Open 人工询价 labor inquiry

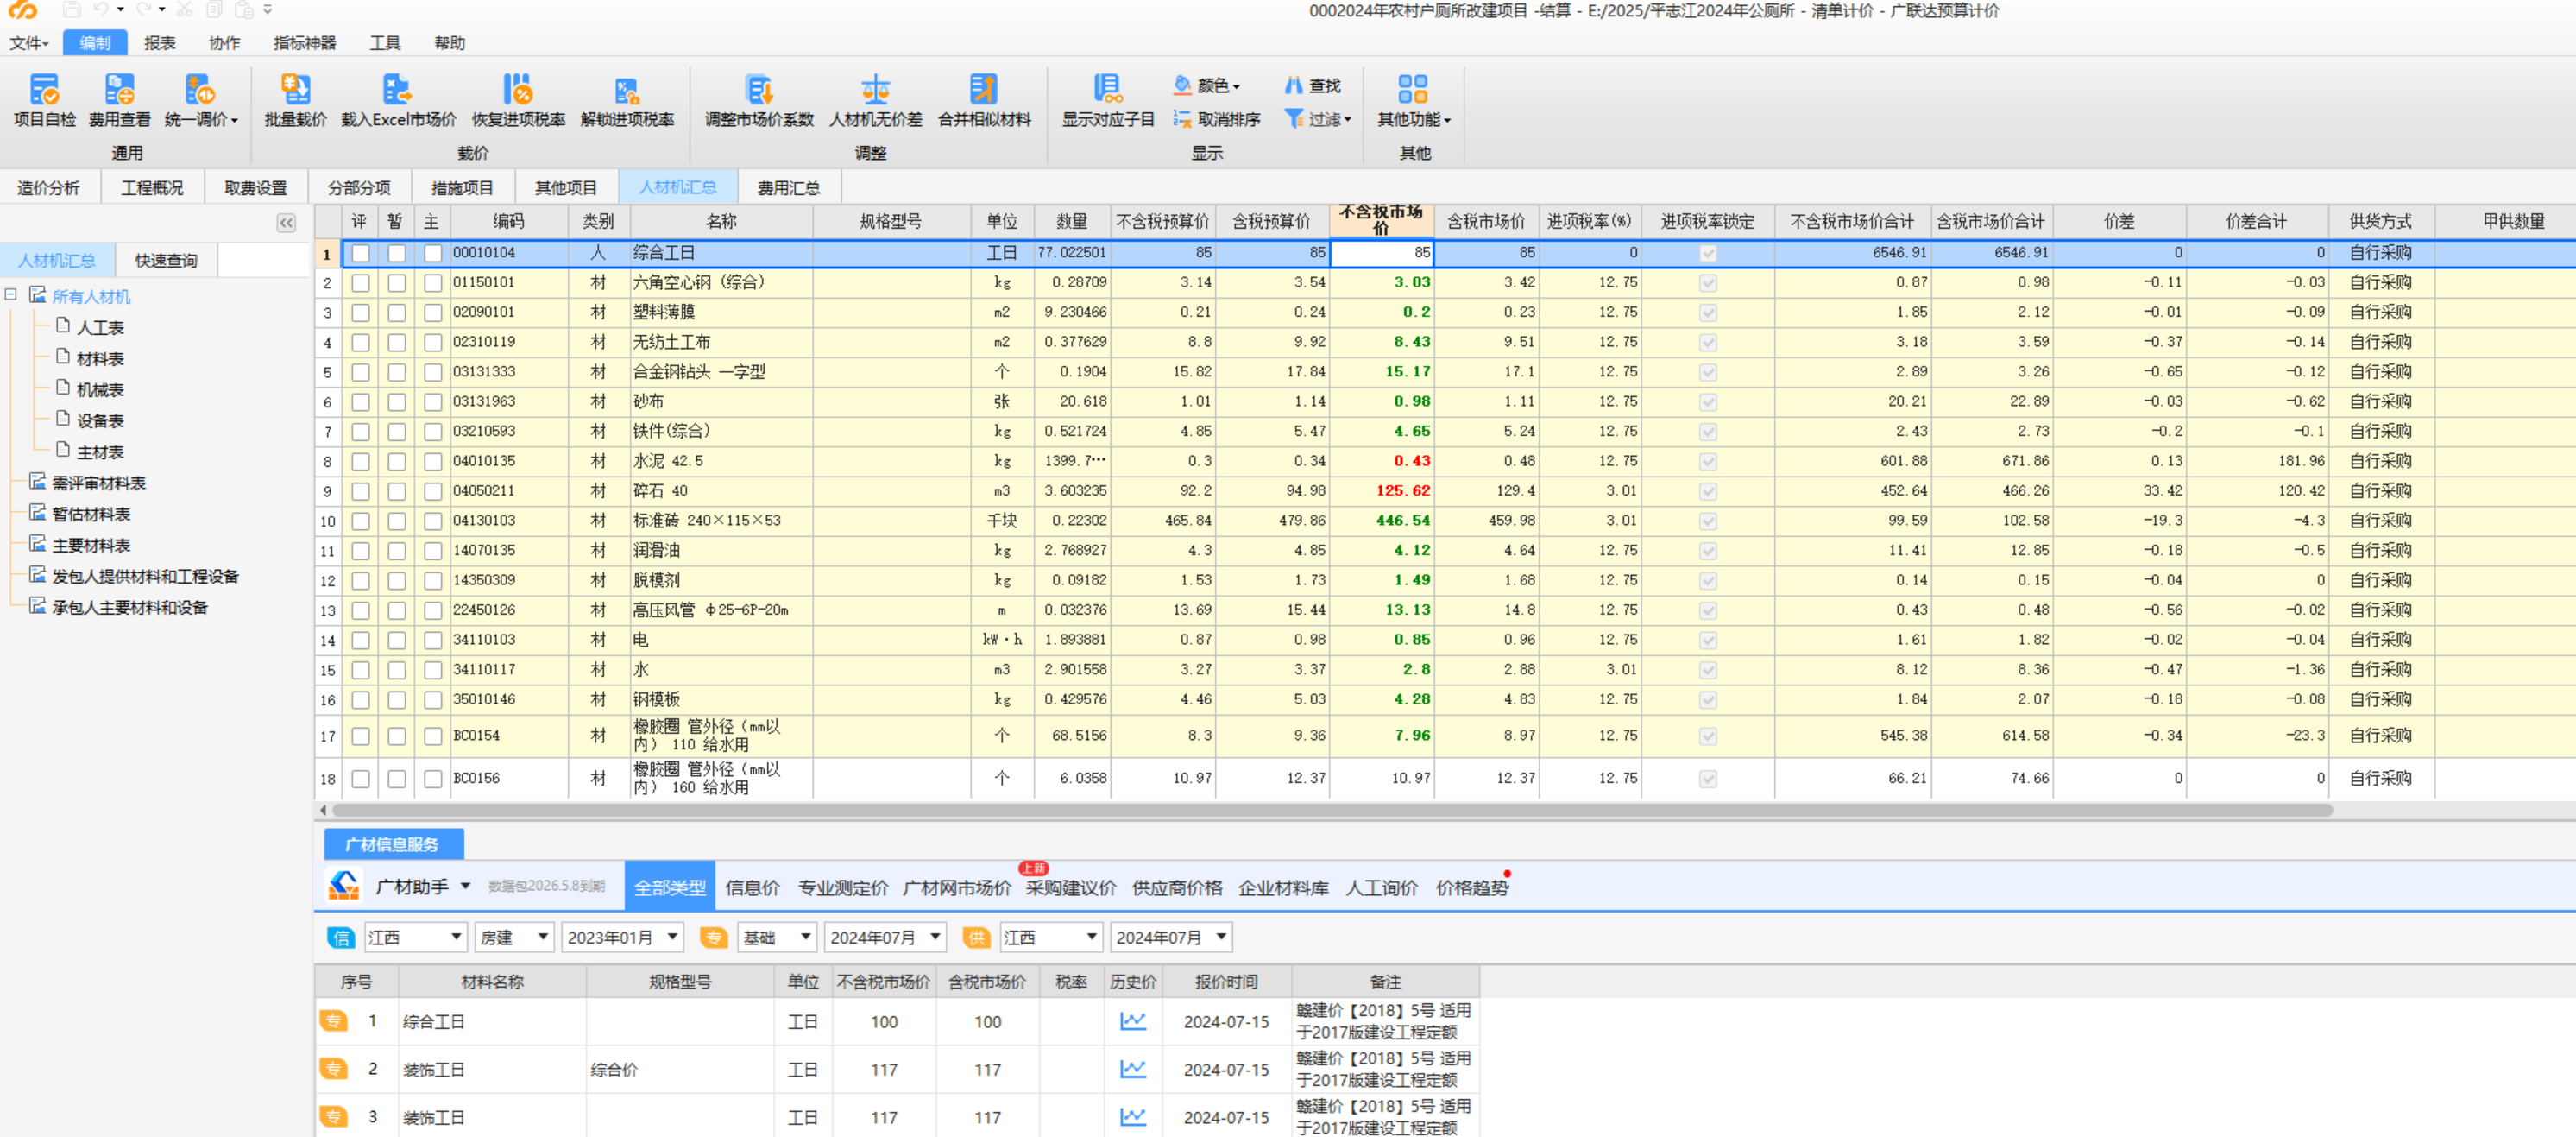click(x=1381, y=887)
